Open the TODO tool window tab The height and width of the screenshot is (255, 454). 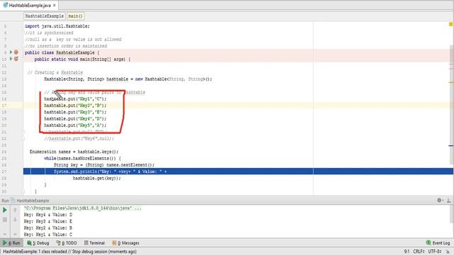[67, 243]
